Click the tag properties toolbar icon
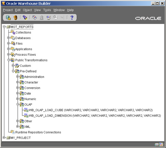 click(x=35, y=18)
